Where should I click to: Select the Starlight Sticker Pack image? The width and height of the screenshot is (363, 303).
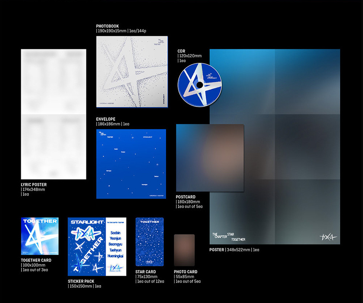(x=97, y=246)
